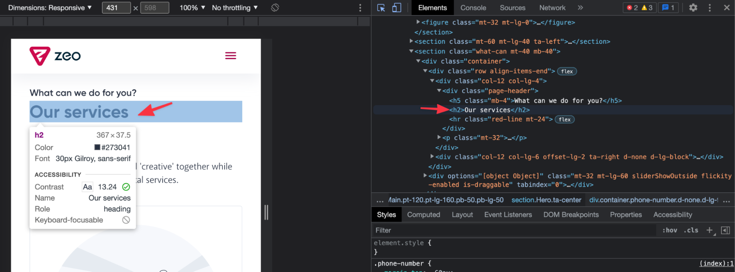Image resolution: width=735 pixels, height=272 pixels.
Task: Collapse the div container node
Action: 418,61
